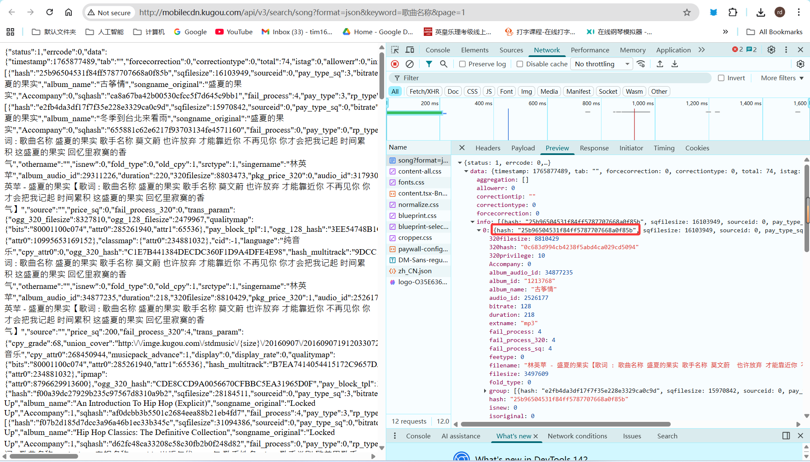
Task: Open the YouTube bookmark
Action: click(x=234, y=32)
